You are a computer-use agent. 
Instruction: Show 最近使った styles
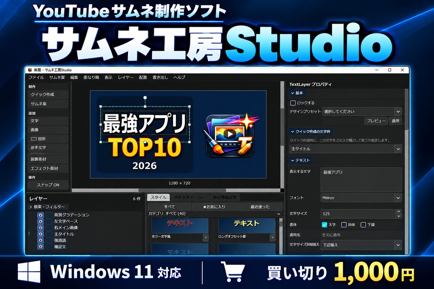pos(260,206)
